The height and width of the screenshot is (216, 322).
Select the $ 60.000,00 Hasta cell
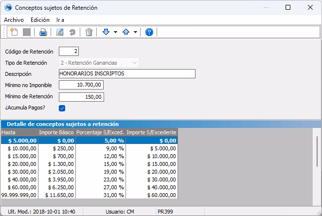(19, 187)
